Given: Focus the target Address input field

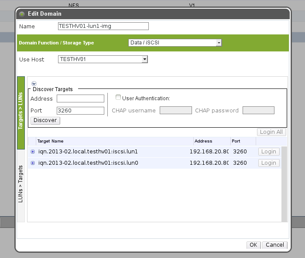Looking at the screenshot, I should coord(80,98).
